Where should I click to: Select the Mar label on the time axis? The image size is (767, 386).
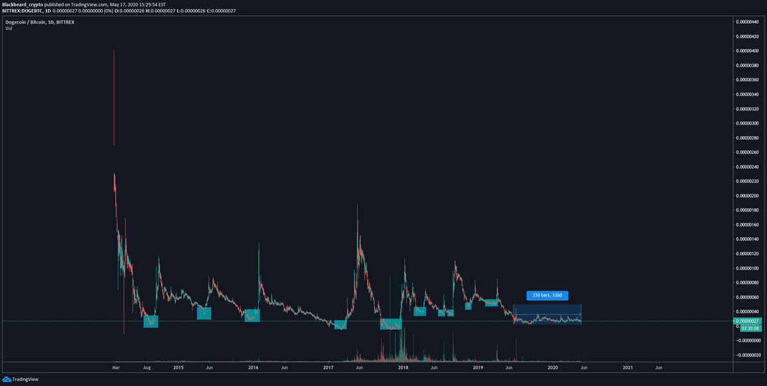116,368
